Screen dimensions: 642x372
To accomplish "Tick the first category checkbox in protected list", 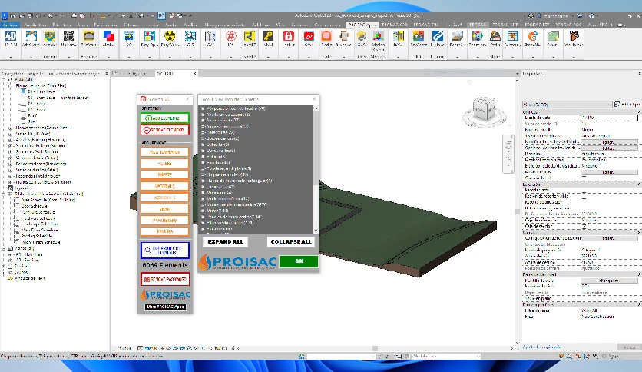I will [x=203, y=108].
